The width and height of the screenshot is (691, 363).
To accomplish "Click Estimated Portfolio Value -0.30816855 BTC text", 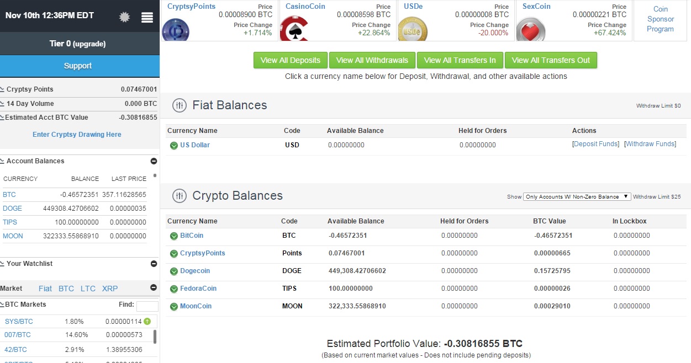I will [425, 344].
